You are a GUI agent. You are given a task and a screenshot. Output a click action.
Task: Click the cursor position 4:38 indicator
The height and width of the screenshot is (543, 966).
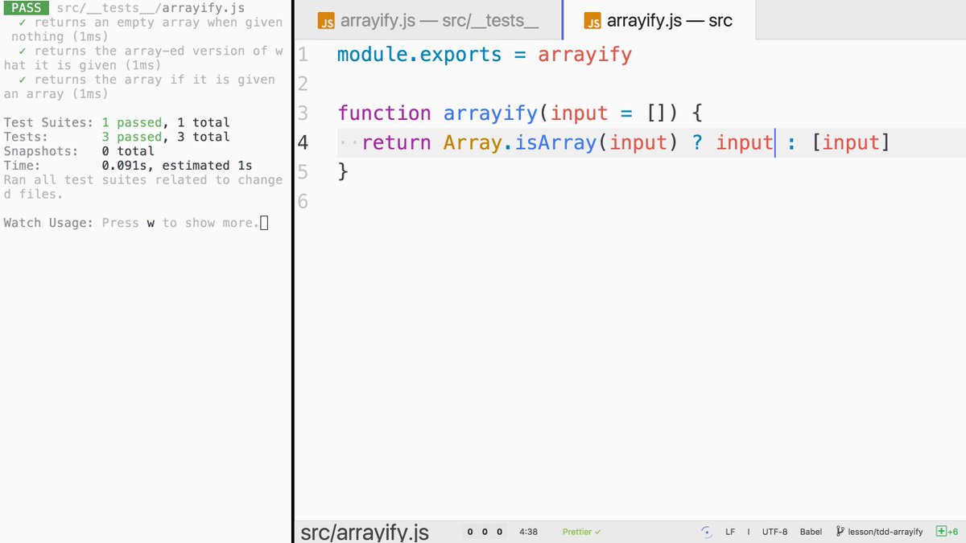[x=528, y=532]
